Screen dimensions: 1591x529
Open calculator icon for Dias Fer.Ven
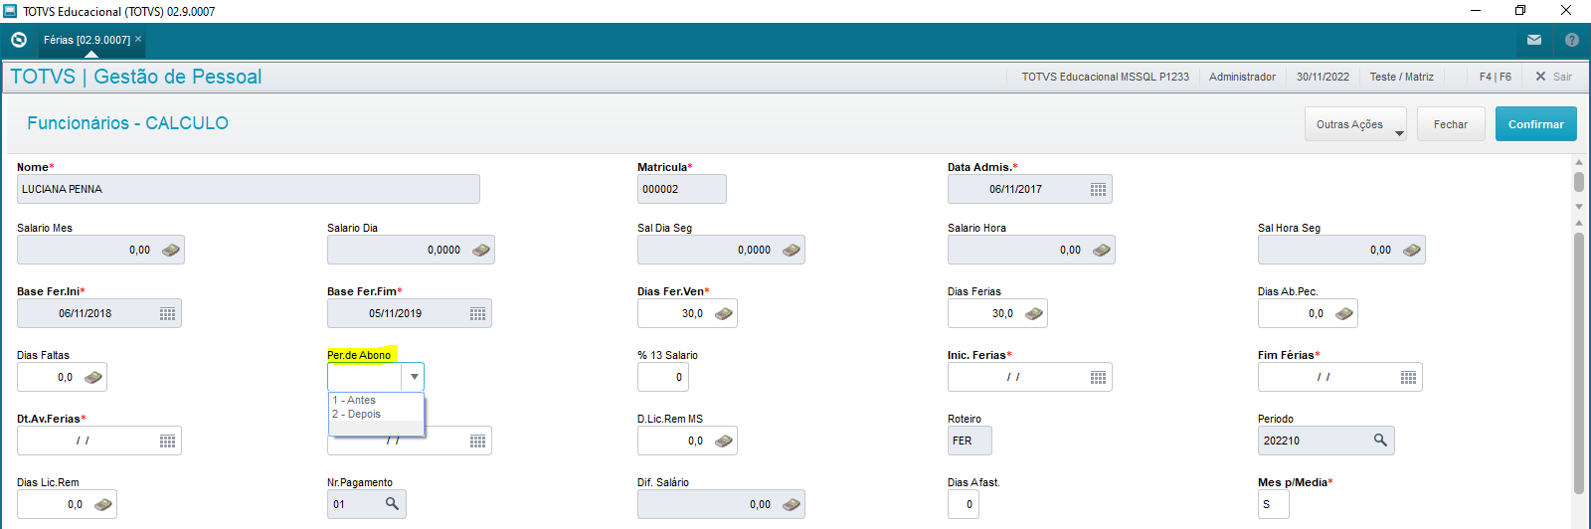click(724, 313)
